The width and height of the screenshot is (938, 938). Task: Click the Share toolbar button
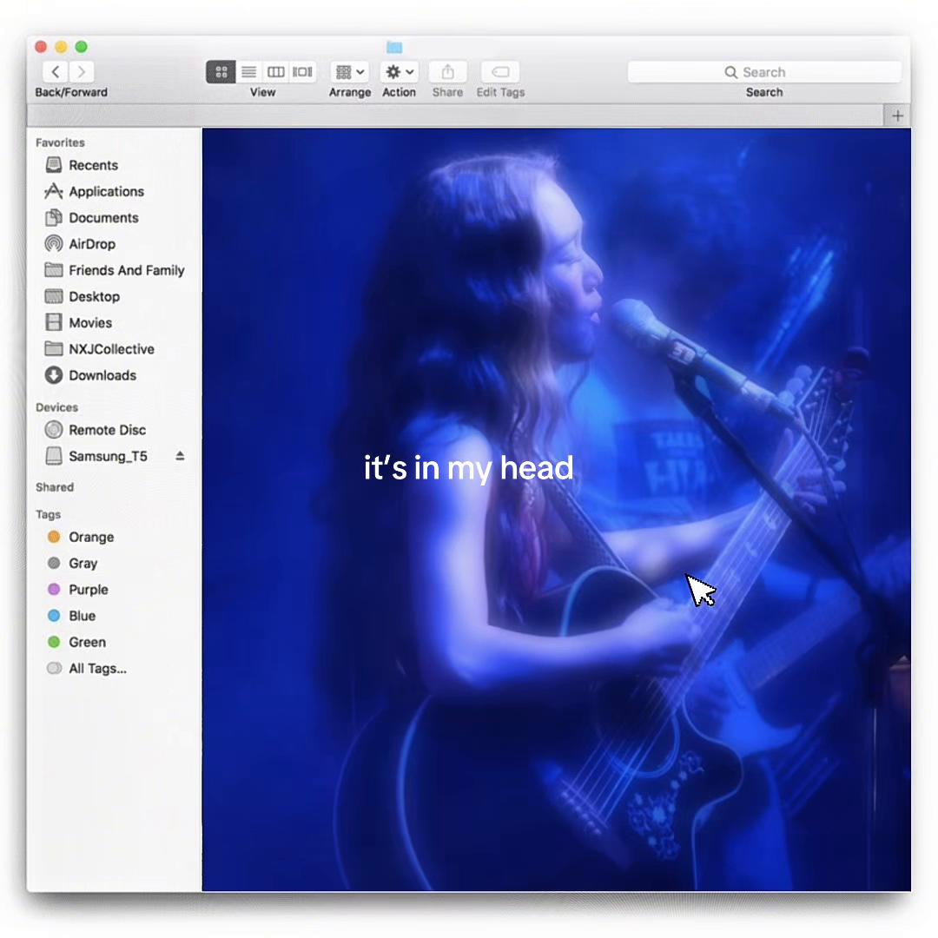447,72
